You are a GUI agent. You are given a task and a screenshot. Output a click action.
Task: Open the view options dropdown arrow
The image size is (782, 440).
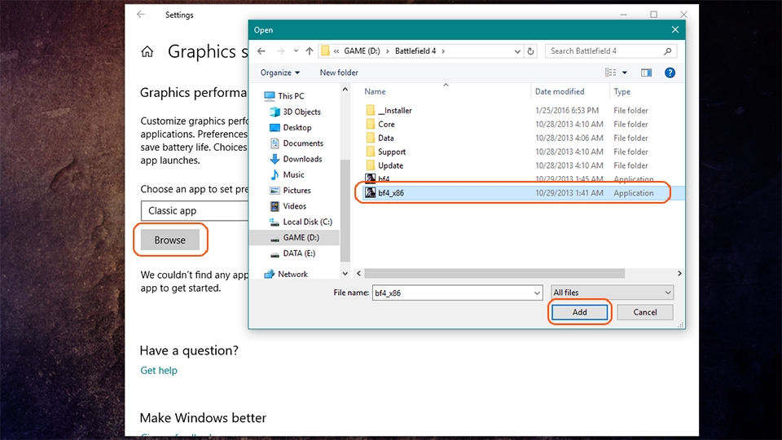pyautogui.click(x=625, y=73)
